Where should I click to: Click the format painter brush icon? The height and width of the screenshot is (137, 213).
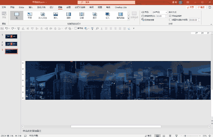coord(66,28)
